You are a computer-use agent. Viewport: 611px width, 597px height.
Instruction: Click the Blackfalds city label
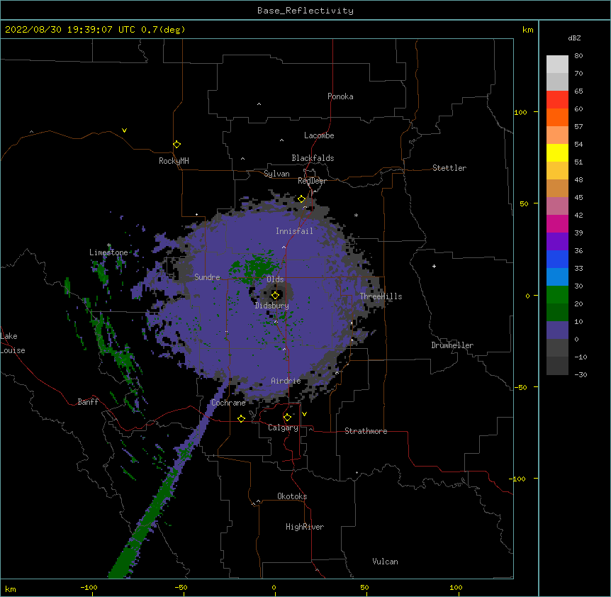[x=313, y=158]
